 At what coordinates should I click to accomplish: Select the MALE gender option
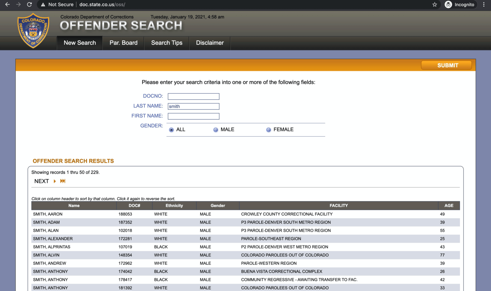(216, 130)
